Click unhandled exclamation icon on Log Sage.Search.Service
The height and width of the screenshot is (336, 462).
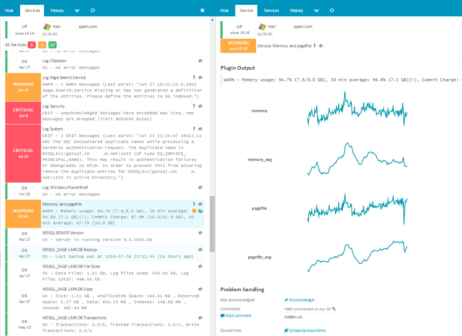[194, 77]
